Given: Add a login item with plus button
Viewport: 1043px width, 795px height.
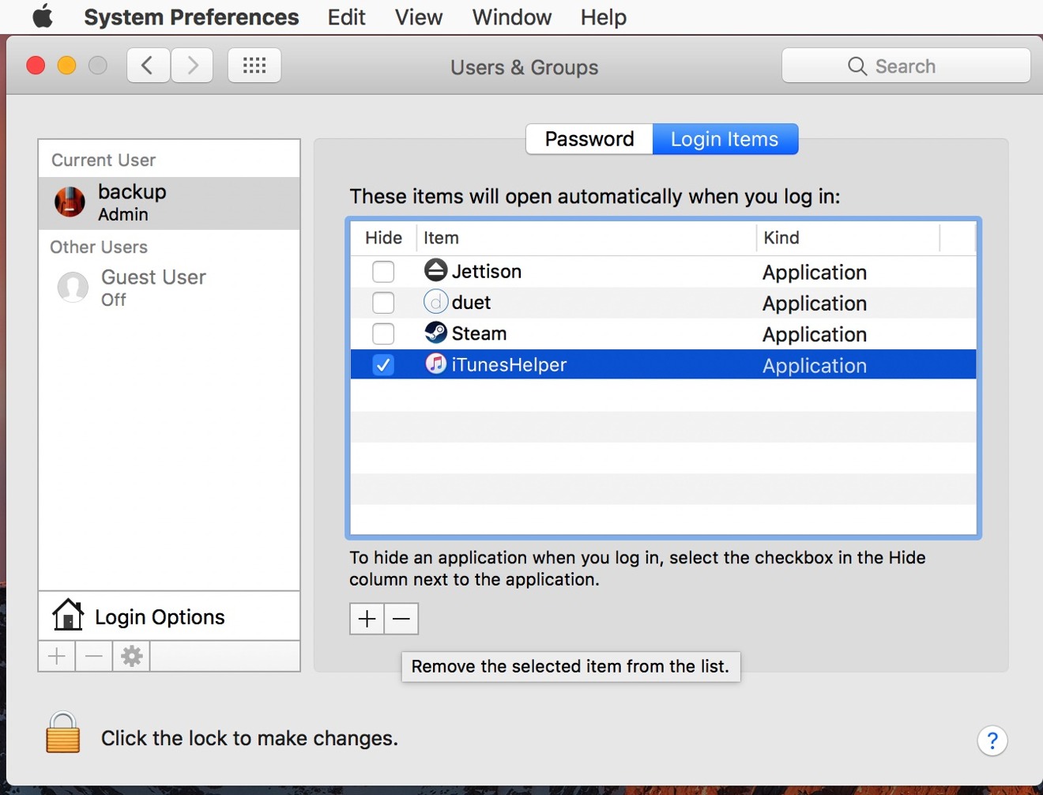Looking at the screenshot, I should (x=367, y=619).
